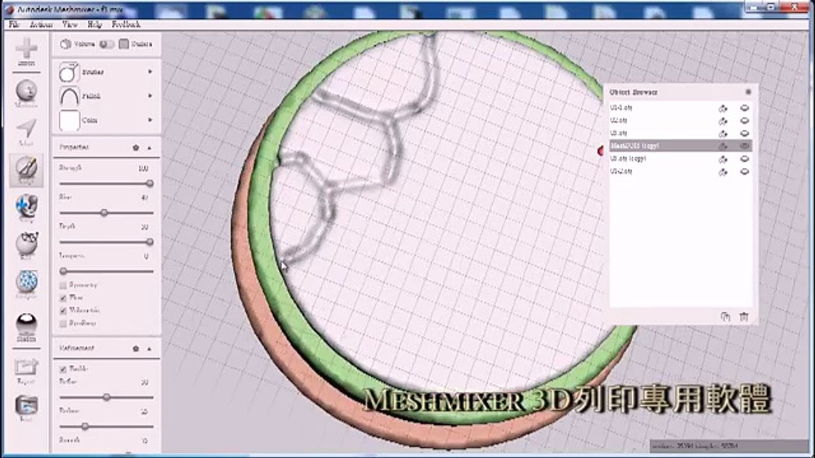
Task: Open Properties panel gear settings
Action: tap(136, 147)
